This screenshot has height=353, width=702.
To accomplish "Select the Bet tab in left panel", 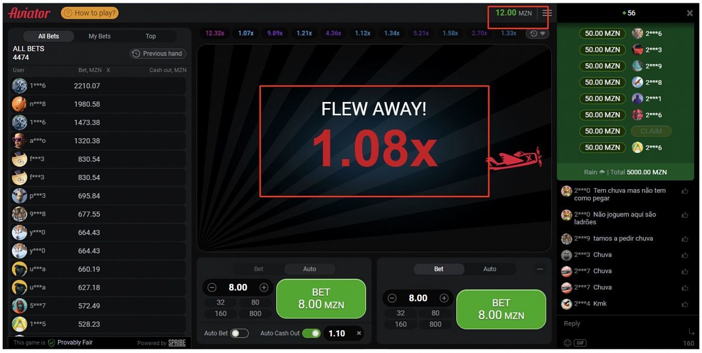I will point(259,269).
